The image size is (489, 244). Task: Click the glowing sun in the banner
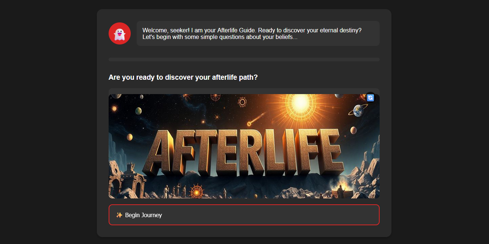301,102
